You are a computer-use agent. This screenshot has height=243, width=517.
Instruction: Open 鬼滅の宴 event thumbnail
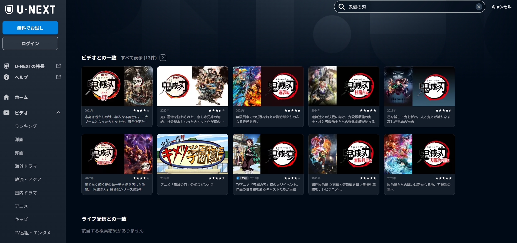click(268, 154)
